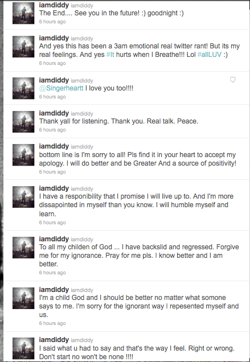Click avatar beside 'bottom line' apology tweet
250x362 pixels.
pyautogui.click(x=23, y=155)
